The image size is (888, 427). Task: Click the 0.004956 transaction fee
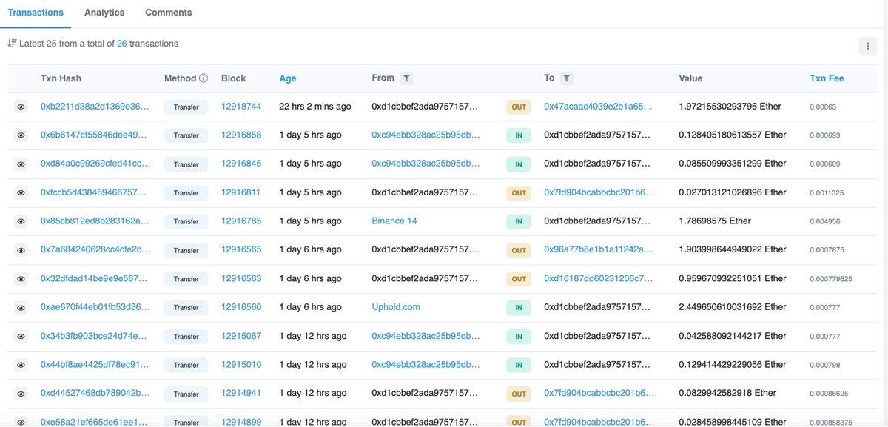coord(826,221)
